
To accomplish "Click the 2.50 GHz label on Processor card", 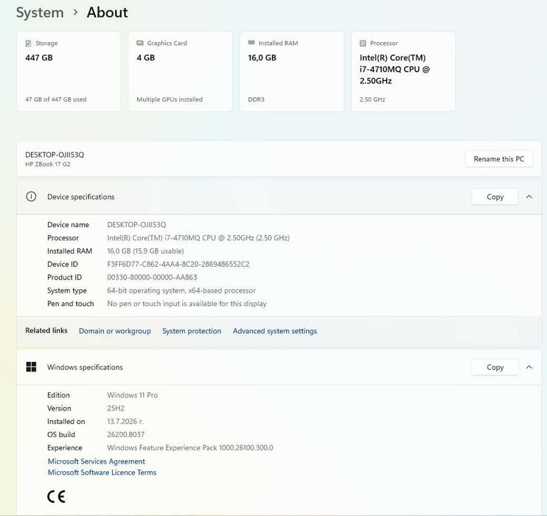I will coord(372,100).
